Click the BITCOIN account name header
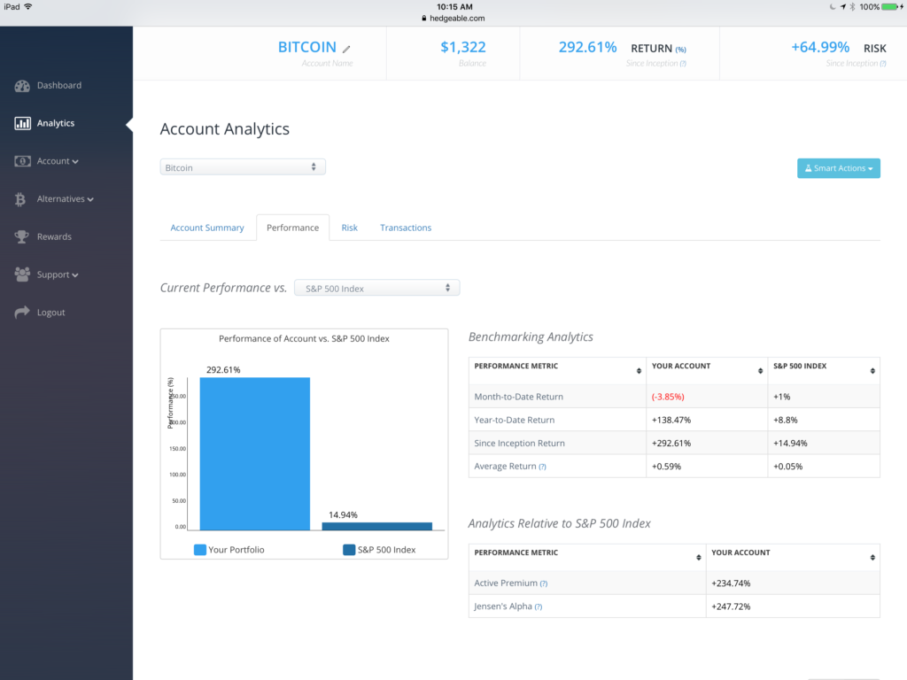Screen dimensions: 907x680 pos(307,47)
